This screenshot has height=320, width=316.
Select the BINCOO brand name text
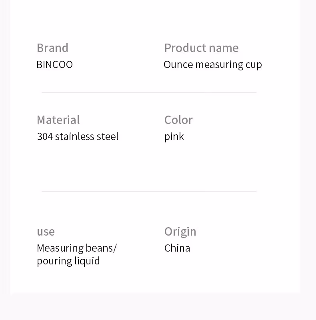[x=54, y=64]
